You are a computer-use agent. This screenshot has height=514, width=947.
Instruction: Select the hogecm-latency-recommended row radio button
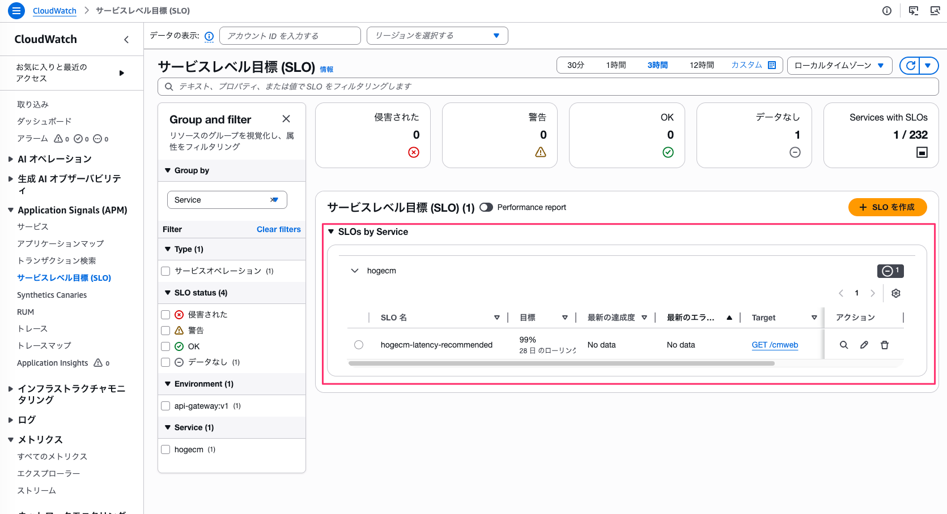pyautogui.click(x=358, y=344)
